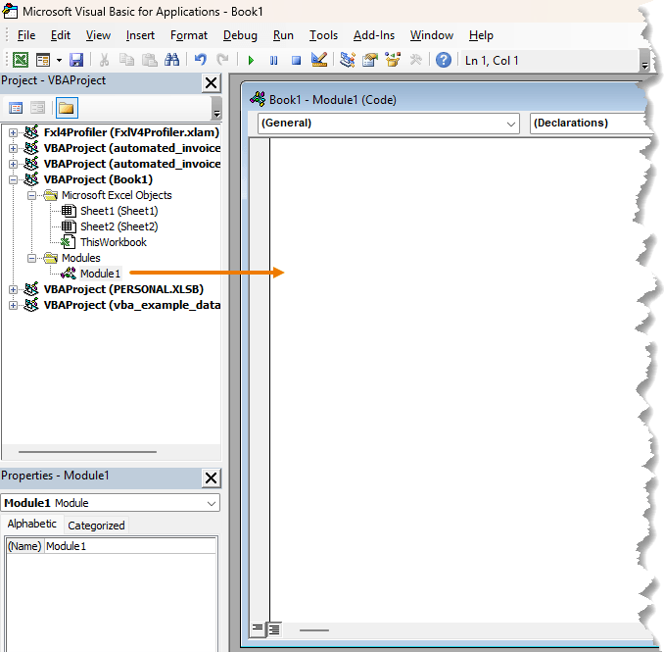Screen dimensions: 664x652
Task: Open the Insert menu
Action: (x=140, y=35)
